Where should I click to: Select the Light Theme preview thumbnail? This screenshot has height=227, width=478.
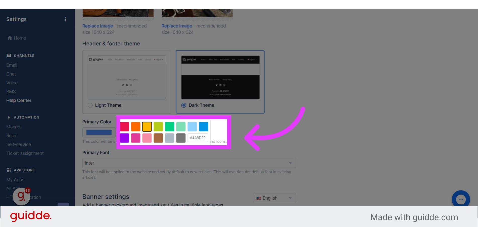(127, 78)
